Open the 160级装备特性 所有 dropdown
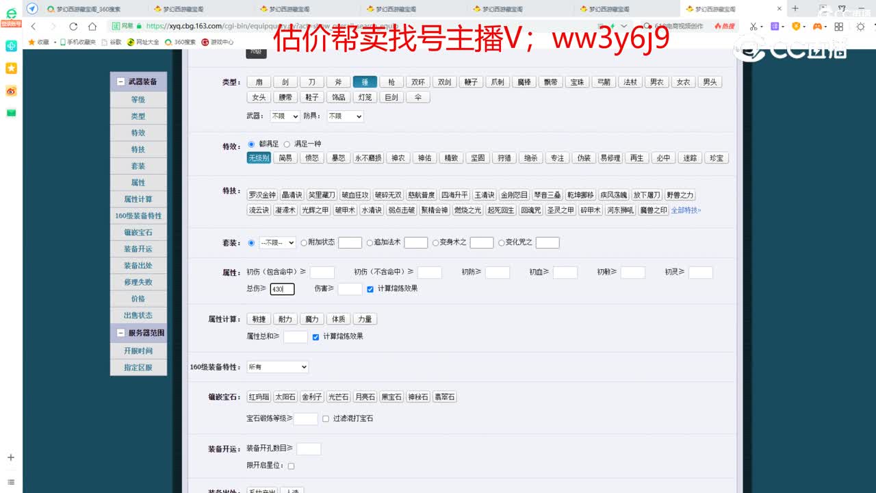This screenshot has height=493, width=876. point(276,366)
